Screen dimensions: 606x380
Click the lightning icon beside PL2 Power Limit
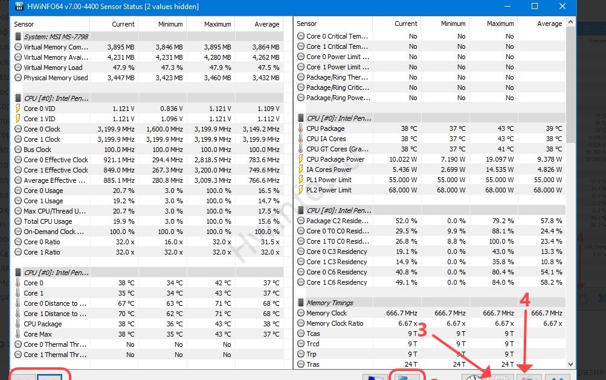pos(301,190)
